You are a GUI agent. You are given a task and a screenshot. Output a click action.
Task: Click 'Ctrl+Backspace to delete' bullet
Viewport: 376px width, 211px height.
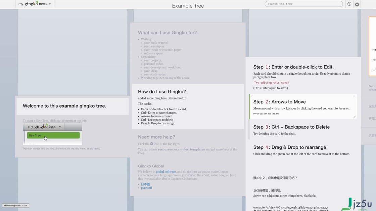[x=157, y=120]
